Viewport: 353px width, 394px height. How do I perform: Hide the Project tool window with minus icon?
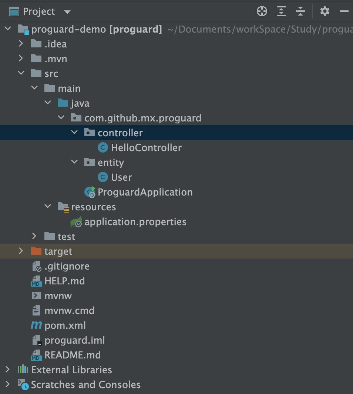[344, 11]
